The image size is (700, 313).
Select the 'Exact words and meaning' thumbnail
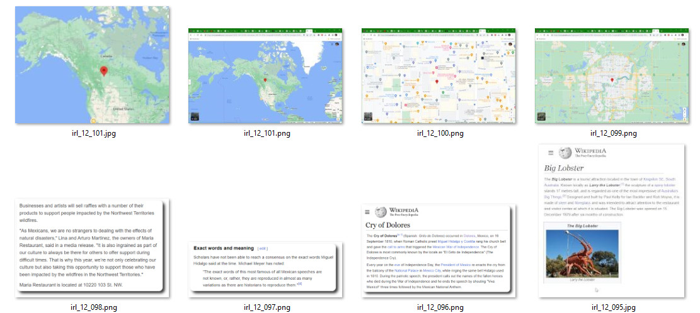point(266,270)
